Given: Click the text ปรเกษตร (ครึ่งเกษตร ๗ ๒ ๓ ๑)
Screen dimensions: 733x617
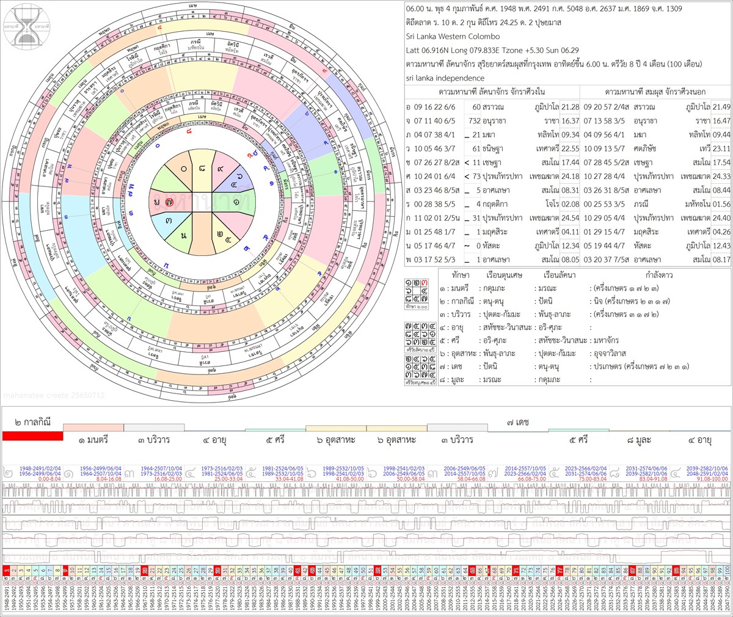Looking at the screenshot, I should 641,367.
